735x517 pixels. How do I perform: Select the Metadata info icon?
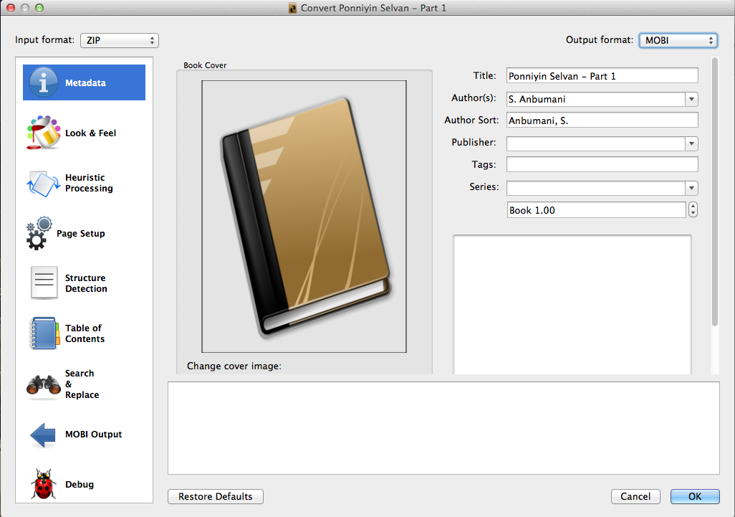coord(44,82)
